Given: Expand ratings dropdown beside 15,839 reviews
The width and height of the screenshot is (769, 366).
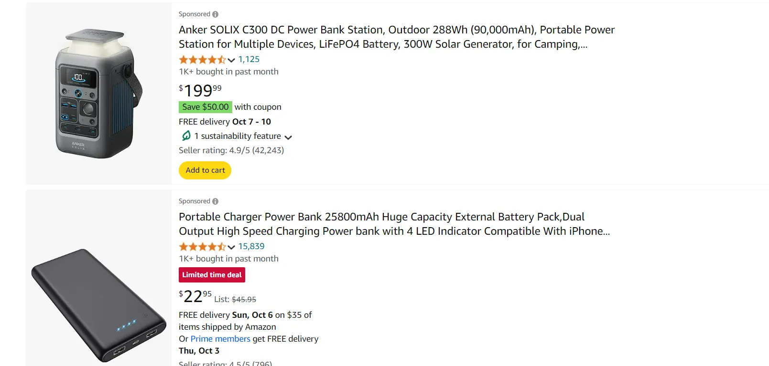Looking at the screenshot, I should point(231,247).
